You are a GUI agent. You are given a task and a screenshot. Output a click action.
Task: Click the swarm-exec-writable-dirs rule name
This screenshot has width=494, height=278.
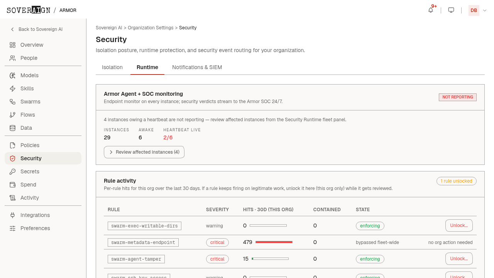click(144, 226)
